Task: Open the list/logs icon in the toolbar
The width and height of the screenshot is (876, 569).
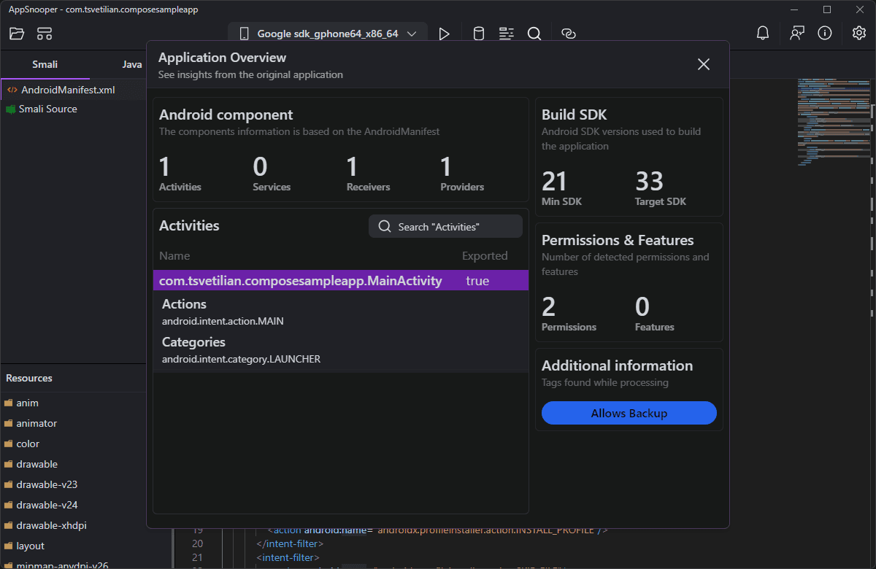Action: pyautogui.click(x=506, y=34)
